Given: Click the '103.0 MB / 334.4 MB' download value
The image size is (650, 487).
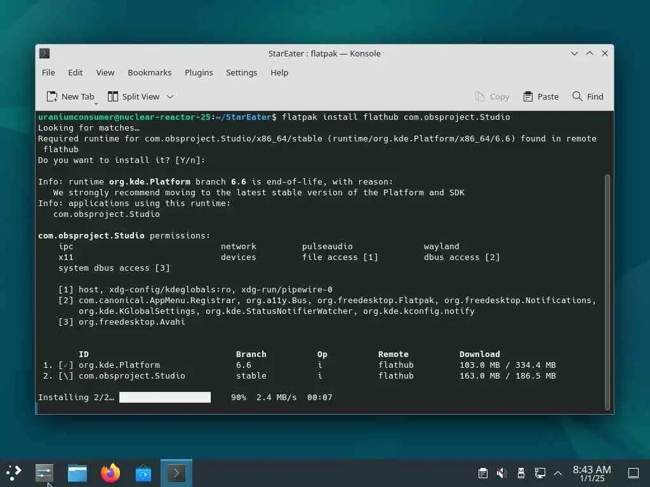Looking at the screenshot, I should click(507, 365).
